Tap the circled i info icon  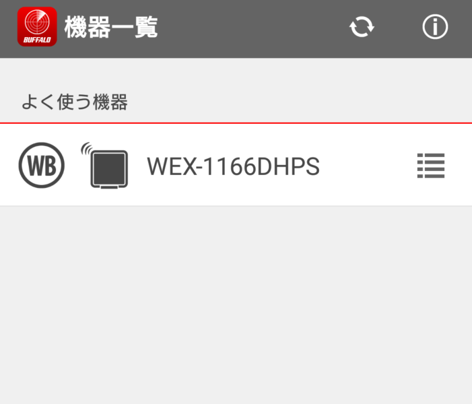click(435, 27)
